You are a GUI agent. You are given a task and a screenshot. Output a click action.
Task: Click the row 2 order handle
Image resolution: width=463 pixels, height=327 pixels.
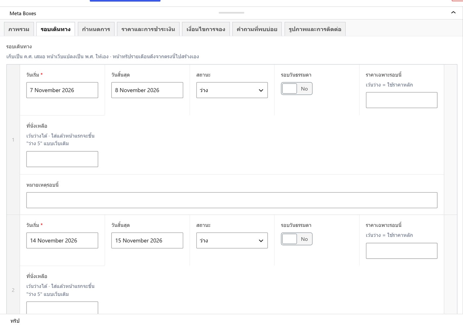coord(13,290)
